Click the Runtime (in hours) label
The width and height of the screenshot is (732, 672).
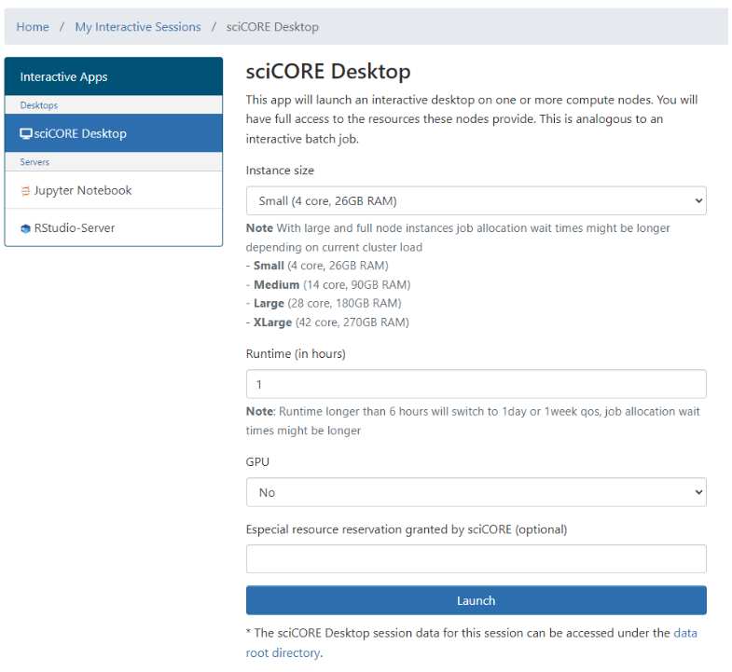(x=296, y=354)
